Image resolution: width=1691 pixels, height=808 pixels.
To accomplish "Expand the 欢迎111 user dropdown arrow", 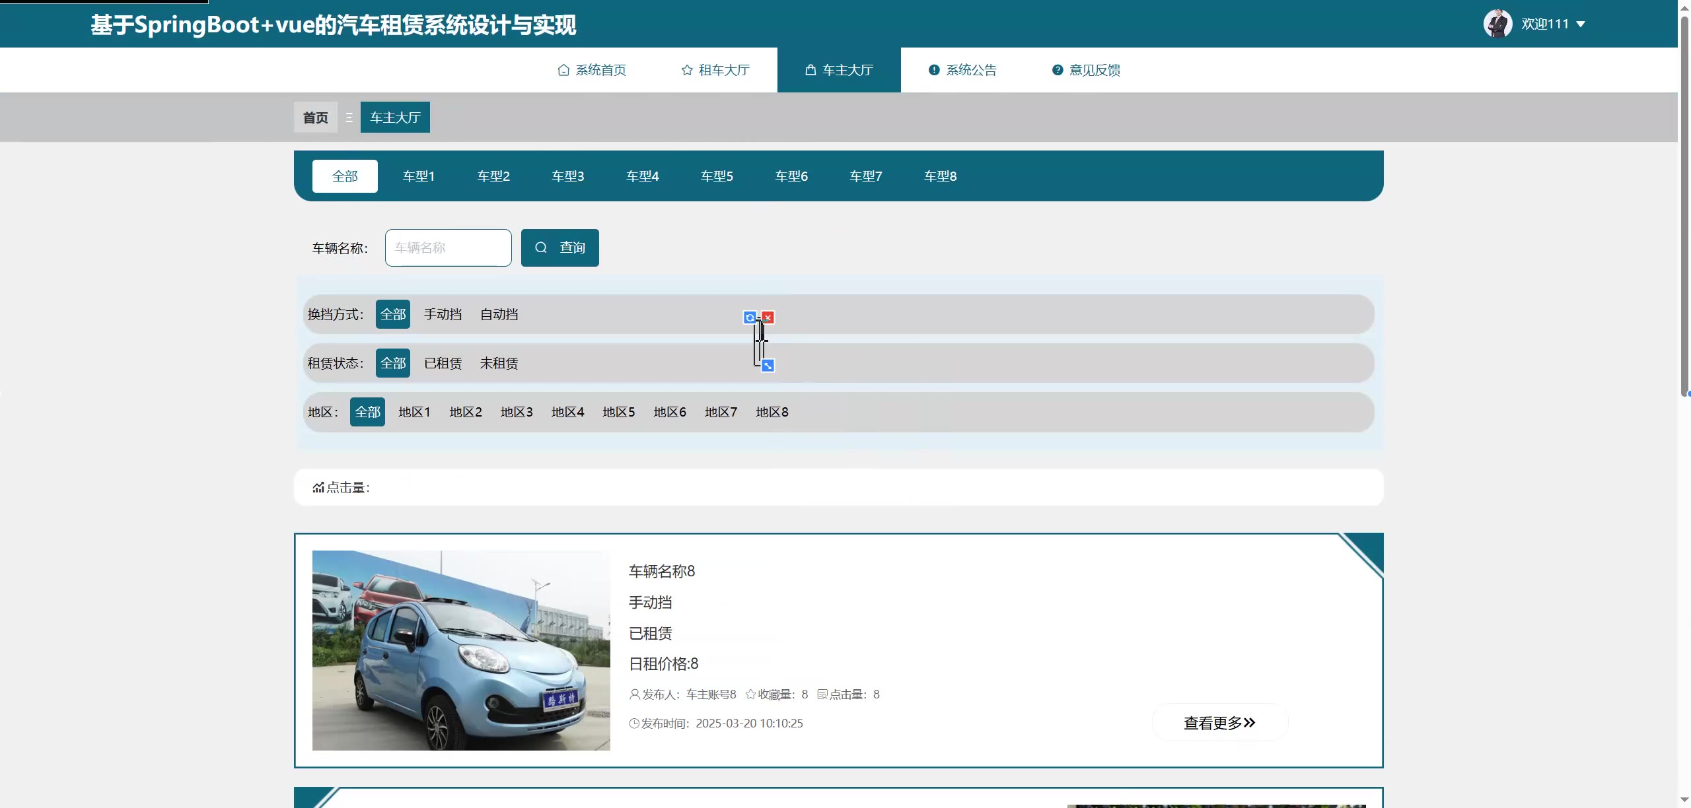I will [1581, 24].
